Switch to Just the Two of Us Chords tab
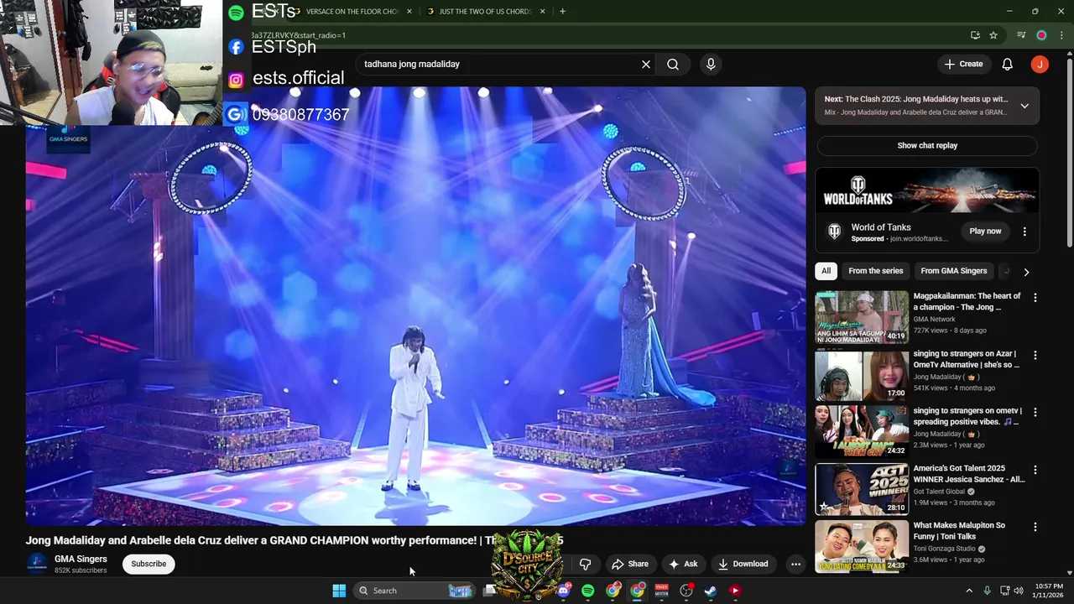1074x604 pixels. click(x=485, y=11)
